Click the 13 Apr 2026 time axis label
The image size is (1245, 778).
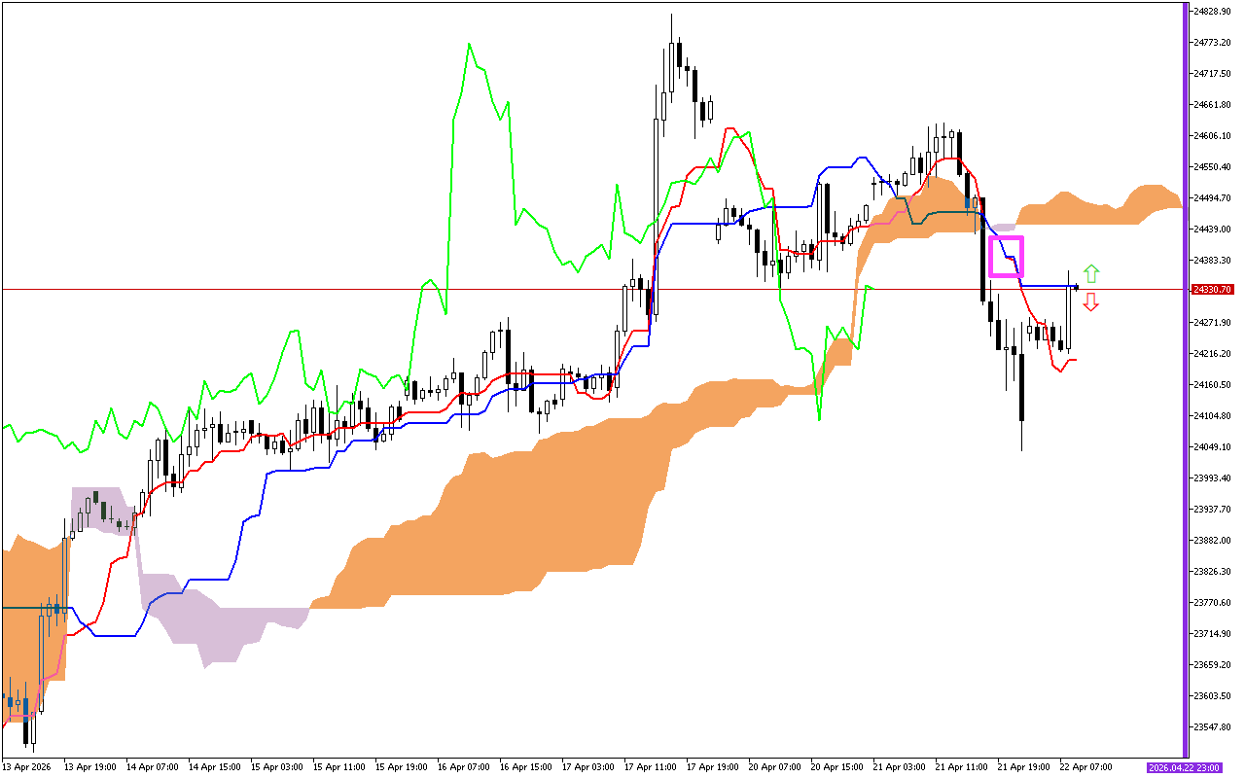pyautogui.click(x=25, y=767)
